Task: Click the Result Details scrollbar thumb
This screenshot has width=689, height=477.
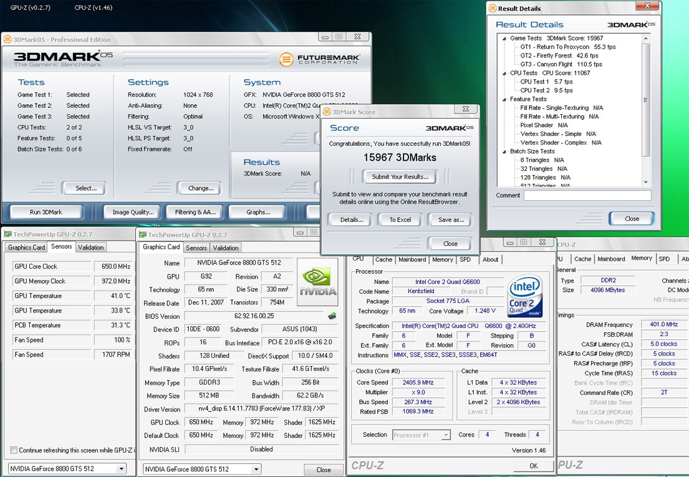Action: pos(645,100)
